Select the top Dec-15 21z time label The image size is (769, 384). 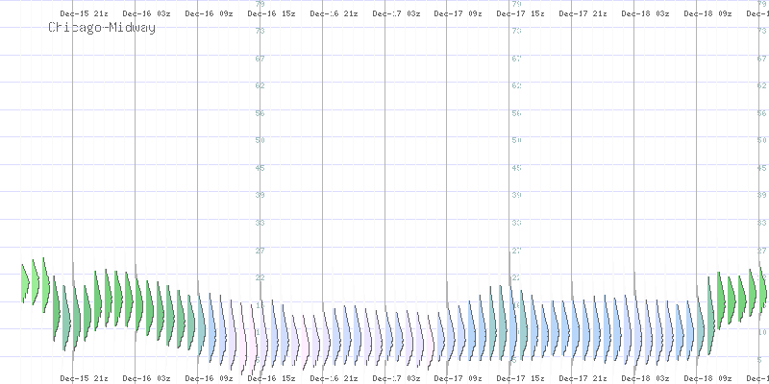[84, 14]
